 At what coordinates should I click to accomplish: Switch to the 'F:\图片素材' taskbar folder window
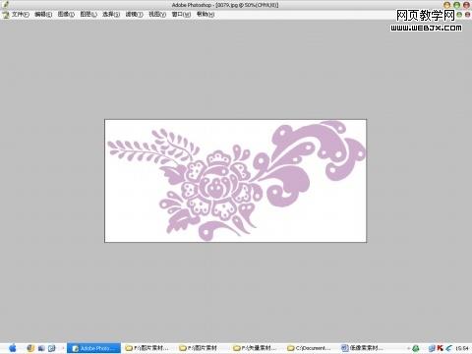(199, 348)
